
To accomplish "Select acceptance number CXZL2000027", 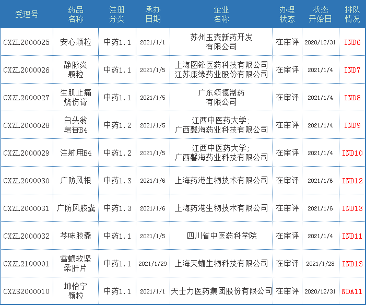I will 27,98.
